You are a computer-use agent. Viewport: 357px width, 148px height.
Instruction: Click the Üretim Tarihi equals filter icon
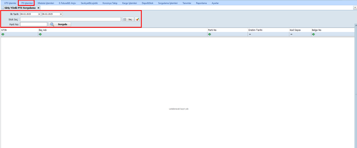250,34
